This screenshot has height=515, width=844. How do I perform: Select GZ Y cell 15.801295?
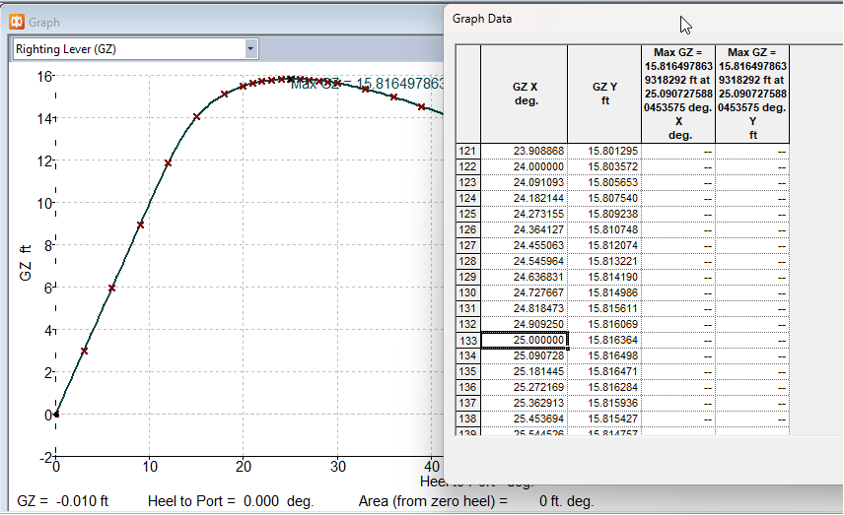(x=604, y=151)
